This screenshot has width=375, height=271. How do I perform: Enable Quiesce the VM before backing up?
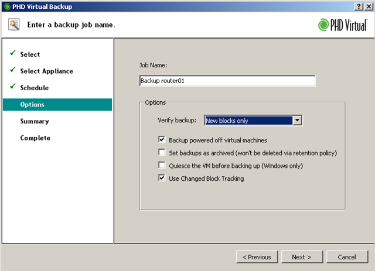point(162,166)
